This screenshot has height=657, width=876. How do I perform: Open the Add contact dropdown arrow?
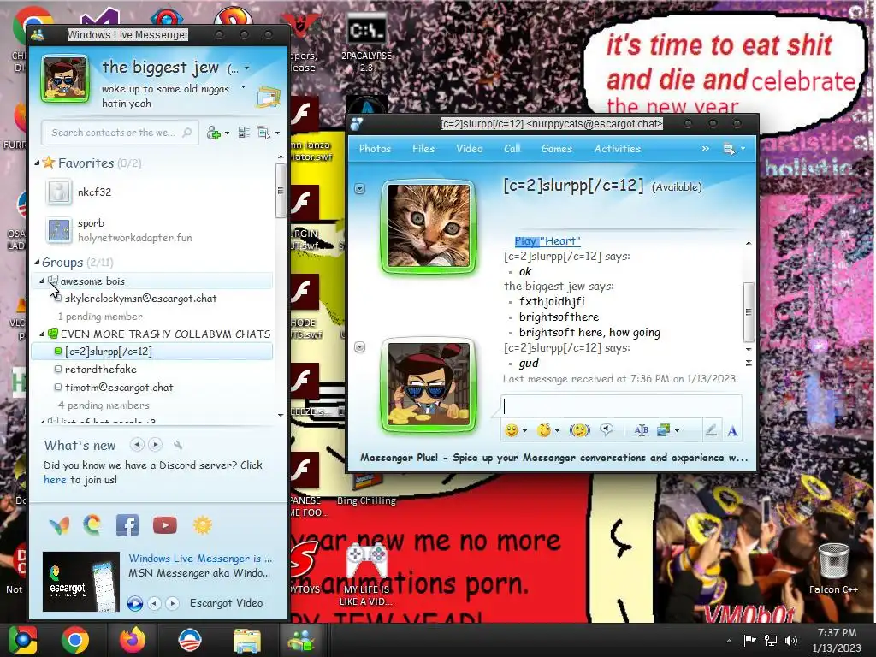click(227, 133)
